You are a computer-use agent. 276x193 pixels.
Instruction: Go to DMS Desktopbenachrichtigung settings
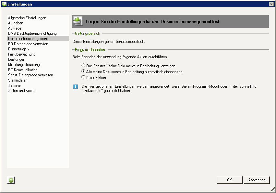tap(32, 33)
